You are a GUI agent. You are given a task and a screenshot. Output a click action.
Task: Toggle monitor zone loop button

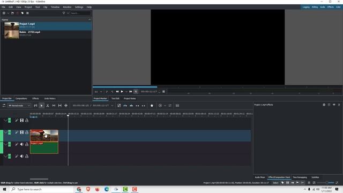click(x=136, y=92)
